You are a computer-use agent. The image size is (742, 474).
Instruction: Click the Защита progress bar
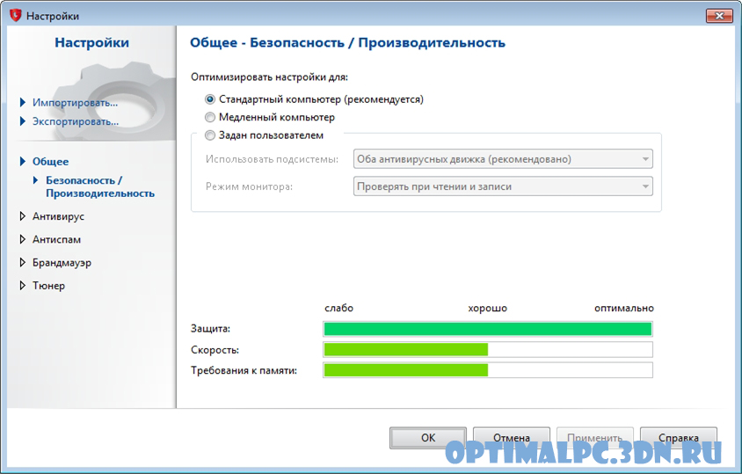point(488,329)
